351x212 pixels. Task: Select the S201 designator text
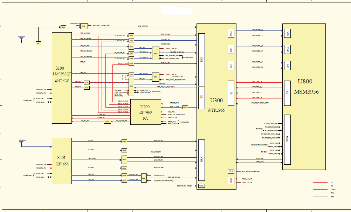point(61,158)
